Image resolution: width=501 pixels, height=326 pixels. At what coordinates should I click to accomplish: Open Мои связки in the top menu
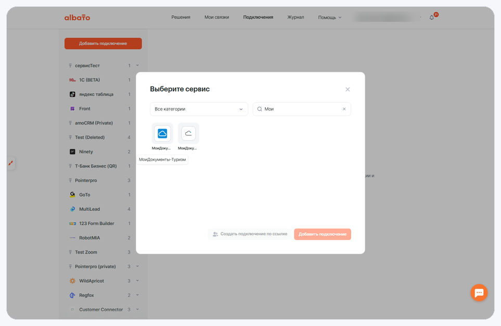point(216,17)
